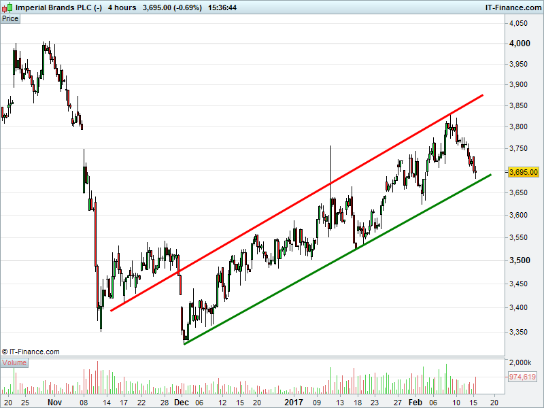This screenshot has height=408, width=544.
Task: Click the 15:36:44 timestamp in the title bar
Action: [x=222, y=7]
